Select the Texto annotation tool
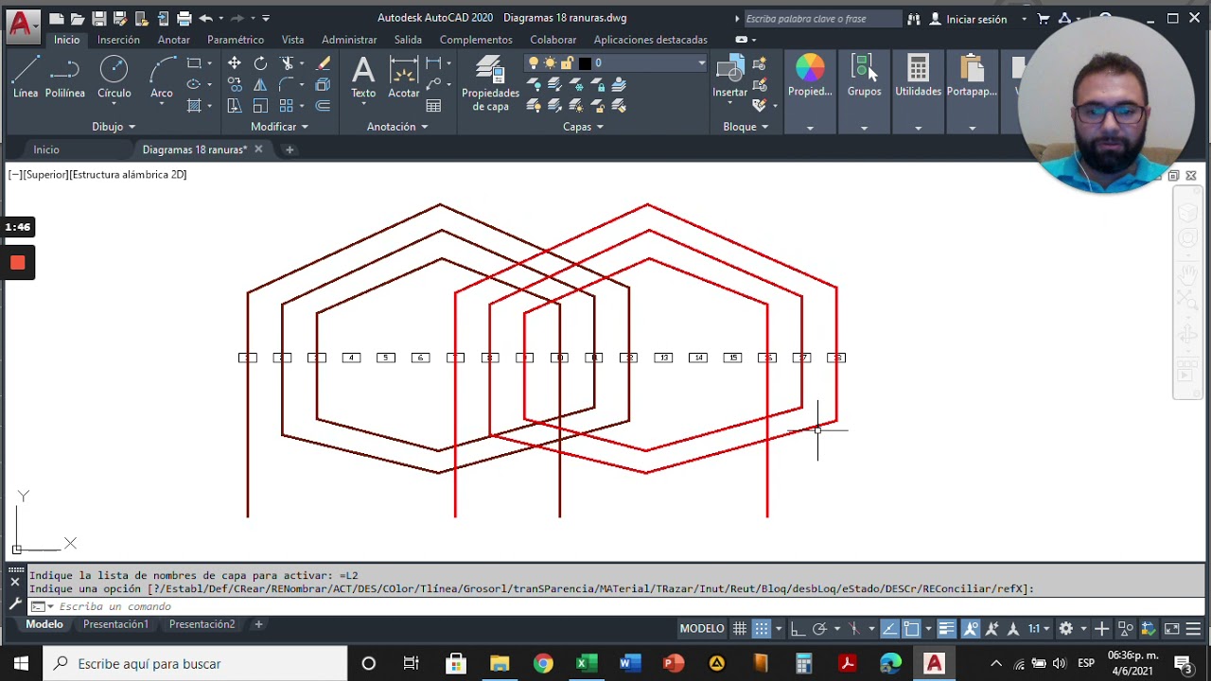 363,77
